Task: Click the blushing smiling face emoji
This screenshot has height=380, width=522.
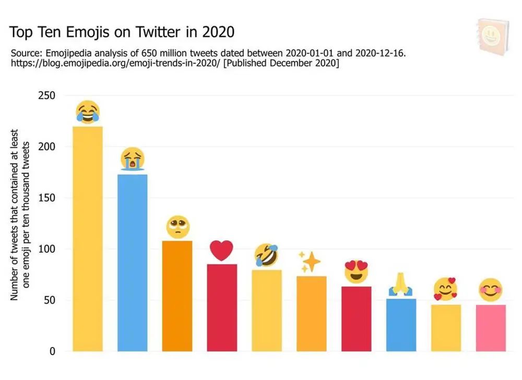Action: pos(491,290)
